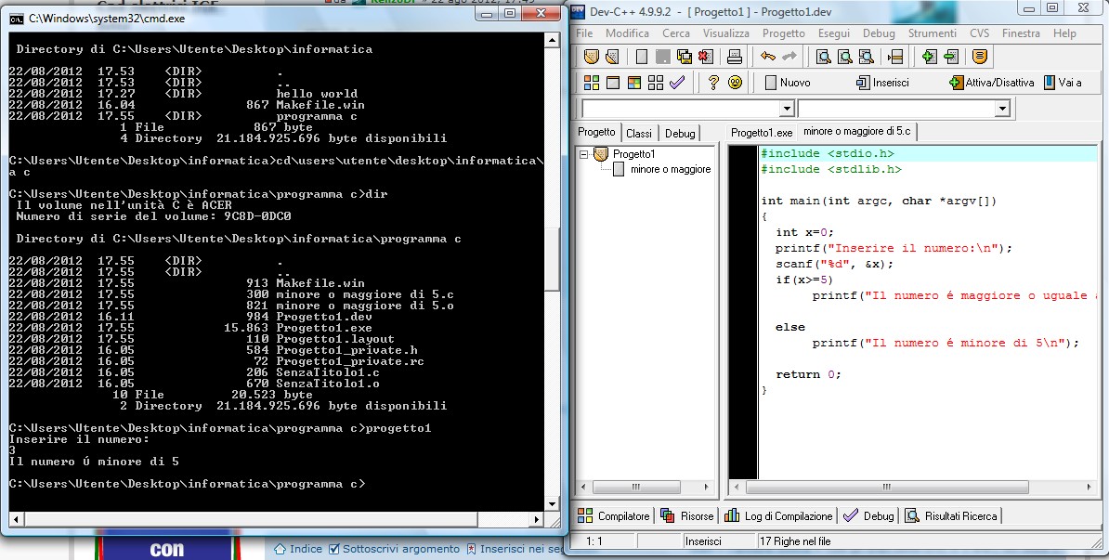Click the Compile icon with four colored squares
The height and width of the screenshot is (560, 1109).
(x=591, y=83)
